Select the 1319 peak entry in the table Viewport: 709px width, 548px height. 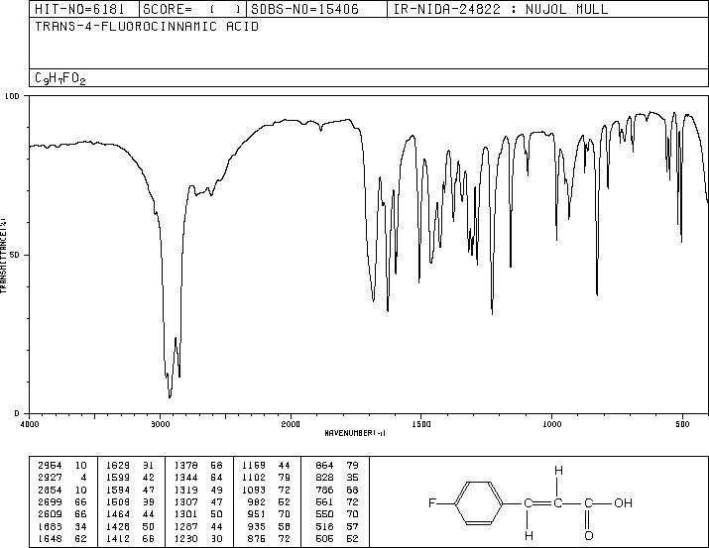point(198,490)
